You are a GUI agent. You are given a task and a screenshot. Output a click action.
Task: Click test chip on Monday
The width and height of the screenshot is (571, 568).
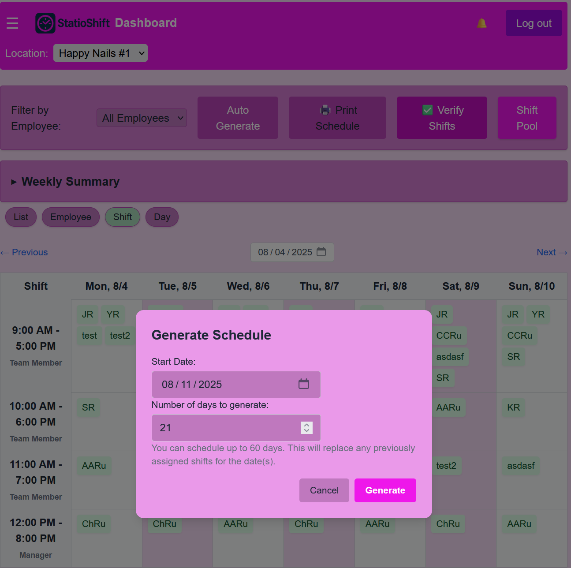90,336
